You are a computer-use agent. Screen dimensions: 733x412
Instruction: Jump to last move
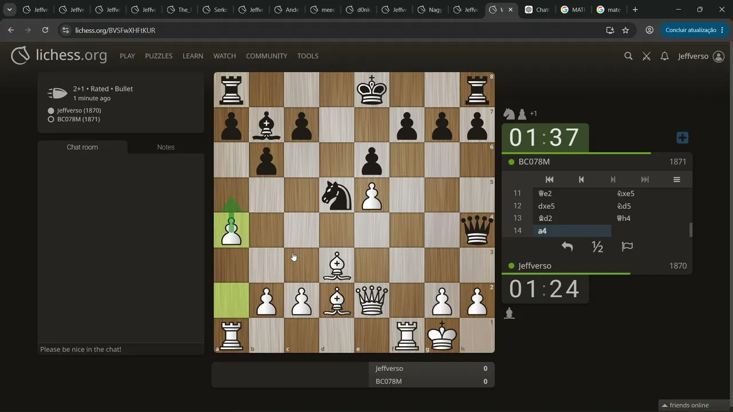pyautogui.click(x=645, y=180)
